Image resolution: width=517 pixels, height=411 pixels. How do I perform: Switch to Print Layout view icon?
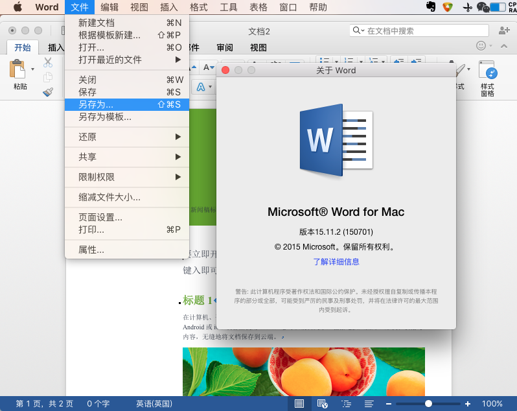click(299, 403)
